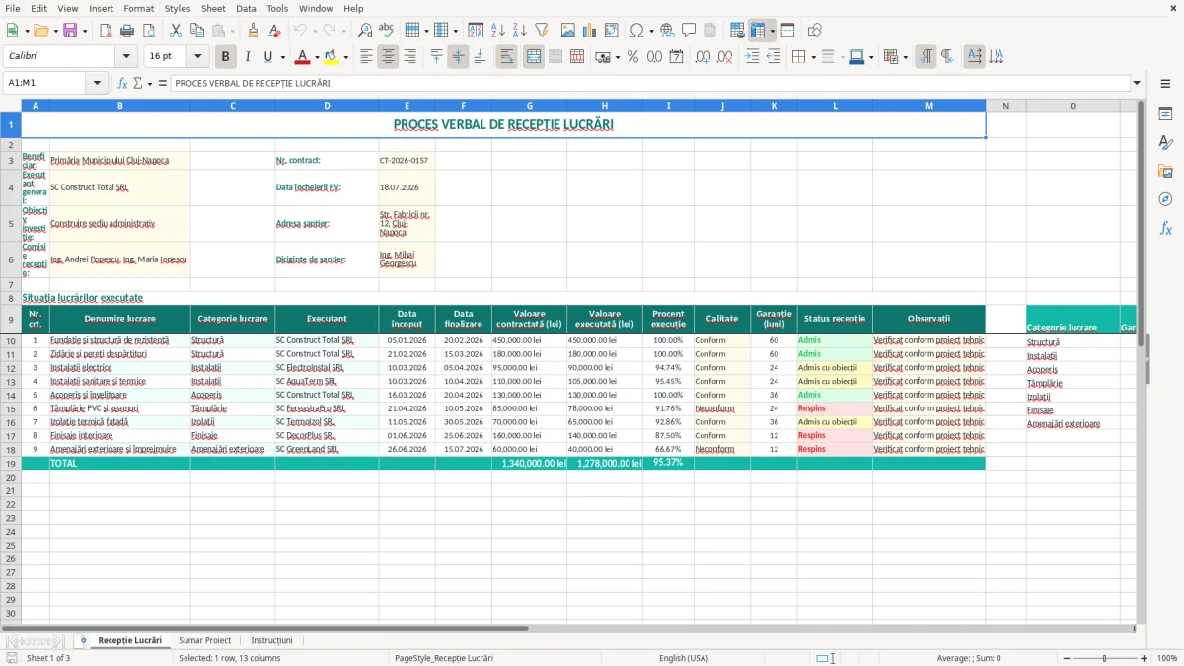1184x666 pixels.
Task: Cut the selection with the scissors icon
Action: [175, 31]
